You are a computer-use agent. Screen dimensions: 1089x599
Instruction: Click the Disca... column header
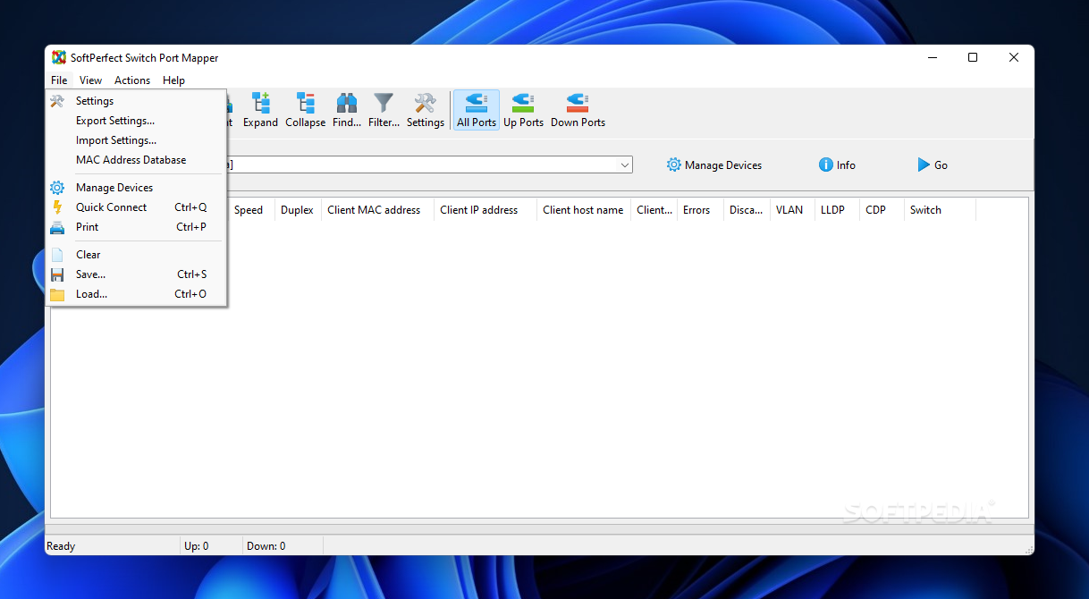[747, 210]
